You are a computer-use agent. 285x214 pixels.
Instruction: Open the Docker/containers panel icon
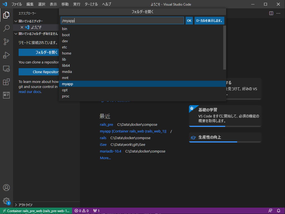click(6, 95)
